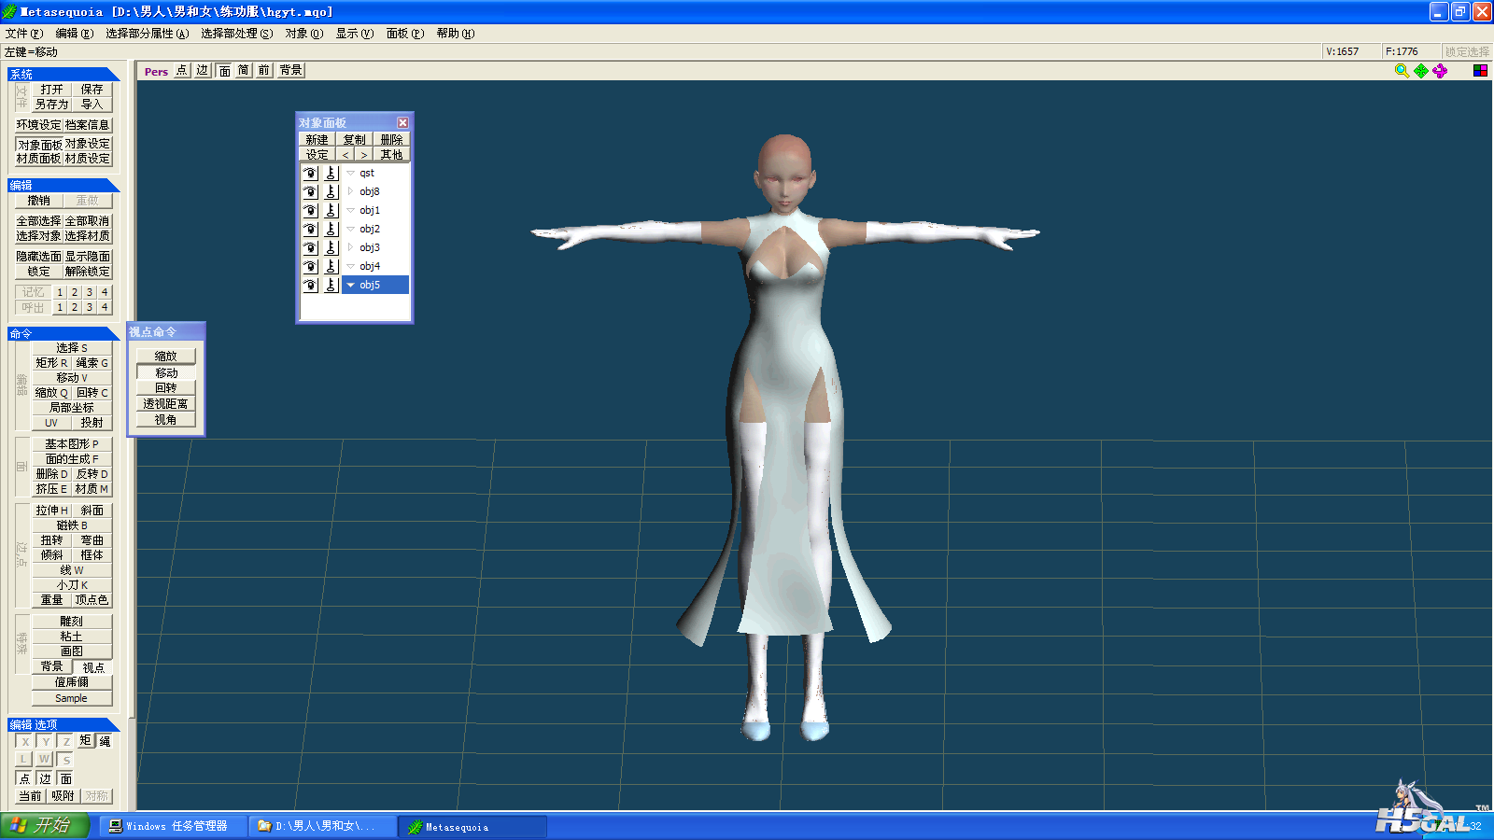Viewport: 1494px width, 840px height.
Task: Hide the qst object with its eye icon
Action: (310, 173)
